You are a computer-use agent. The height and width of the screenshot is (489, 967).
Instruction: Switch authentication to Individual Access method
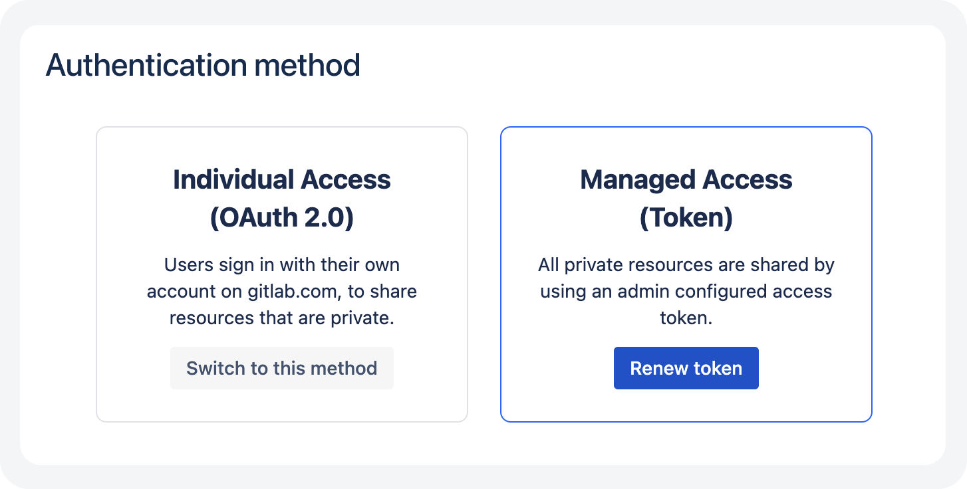pyautogui.click(x=281, y=367)
